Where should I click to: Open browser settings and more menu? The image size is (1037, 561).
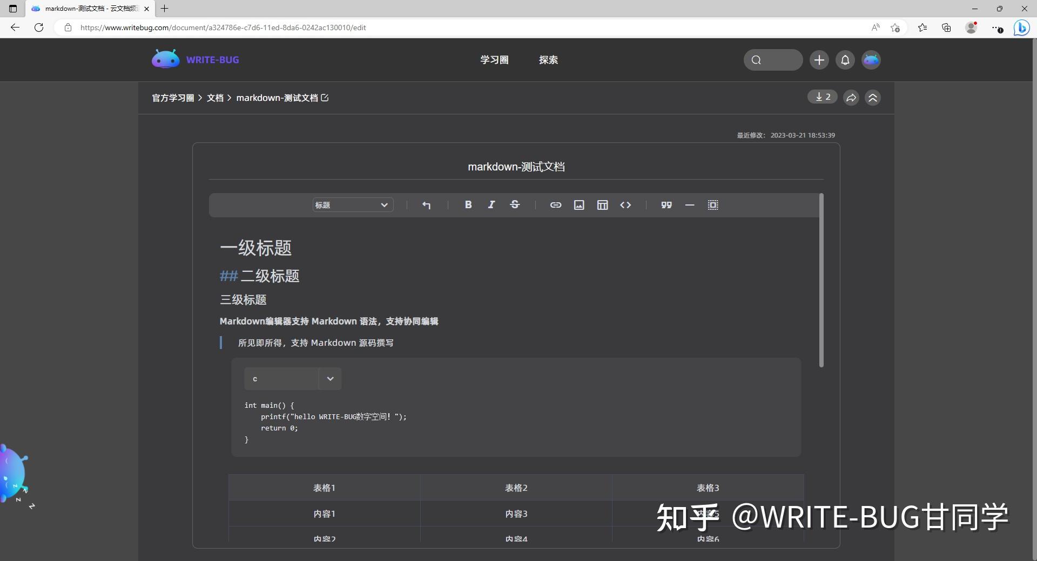[997, 28]
